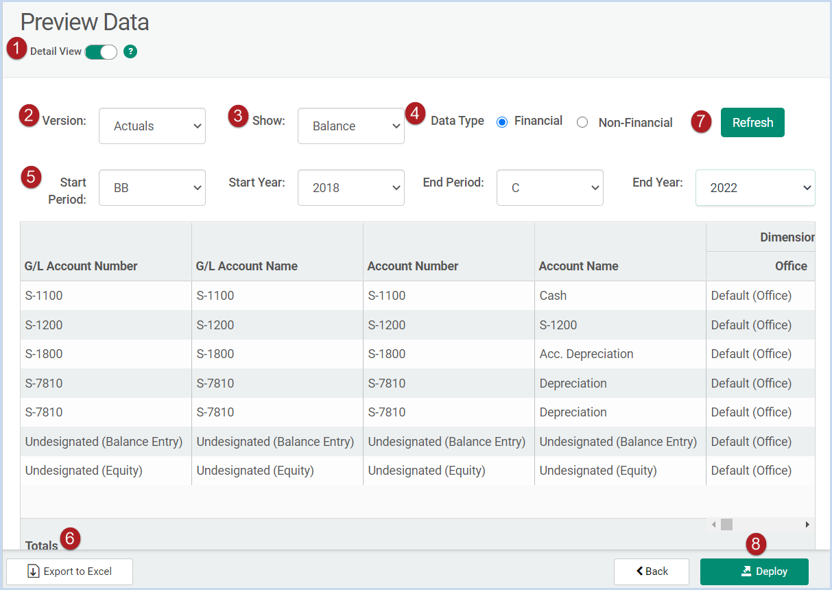Click the table's horizontal scrollbar right arrow

(807, 525)
